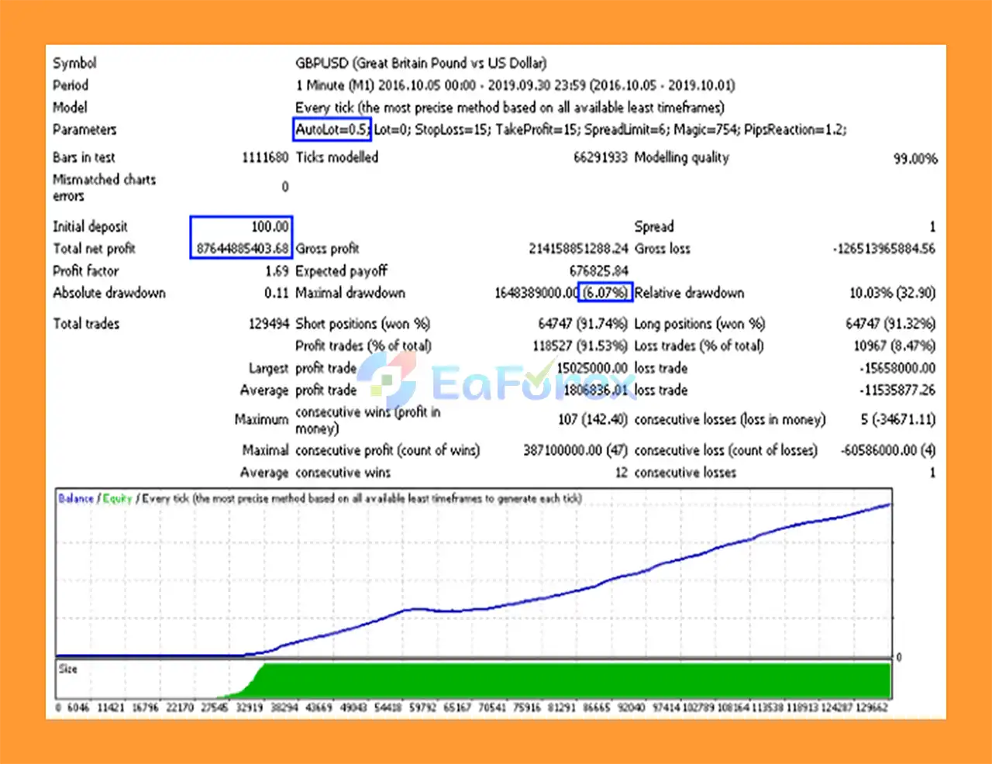Select the Total net profit value
Viewport: 992px width, 764px height.
point(242,249)
